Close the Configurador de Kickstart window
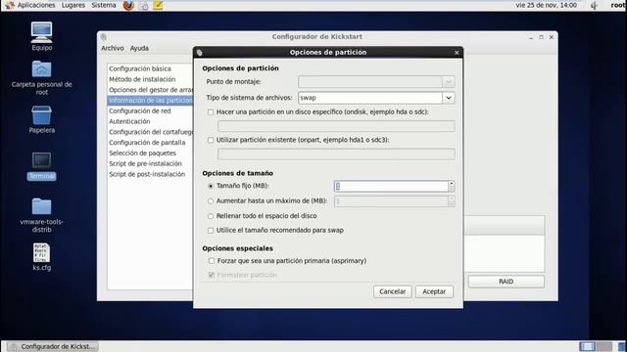Image resolution: width=627 pixels, height=352 pixels. [x=552, y=37]
